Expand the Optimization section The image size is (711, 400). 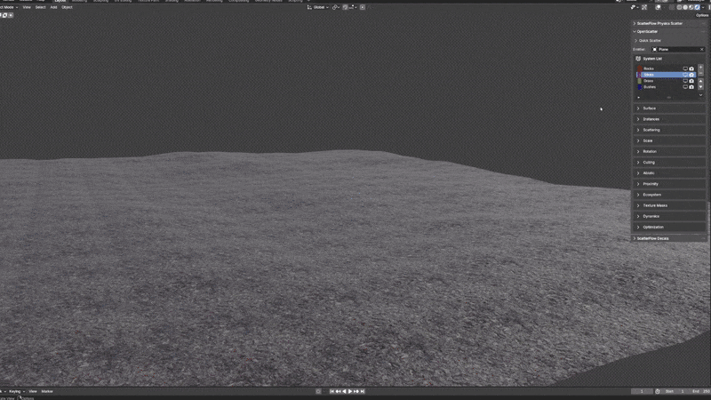[669, 228]
